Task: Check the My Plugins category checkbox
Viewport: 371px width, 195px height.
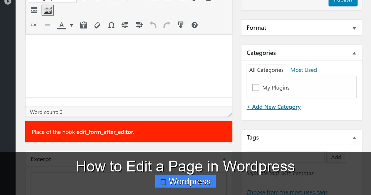Action: pyautogui.click(x=256, y=88)
